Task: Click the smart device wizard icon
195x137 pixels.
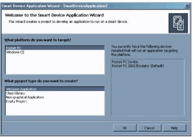Action: (x=178, y=23)
